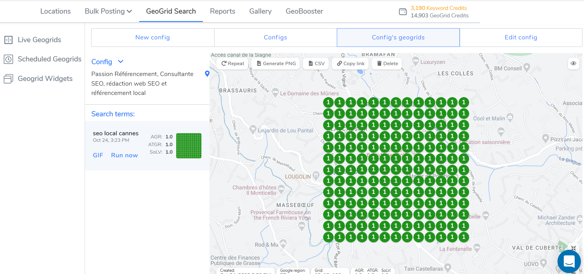Viewport: 584px width, 274px height.
Task: Click the Luxuryzen map marker
Action: point(415,61)
